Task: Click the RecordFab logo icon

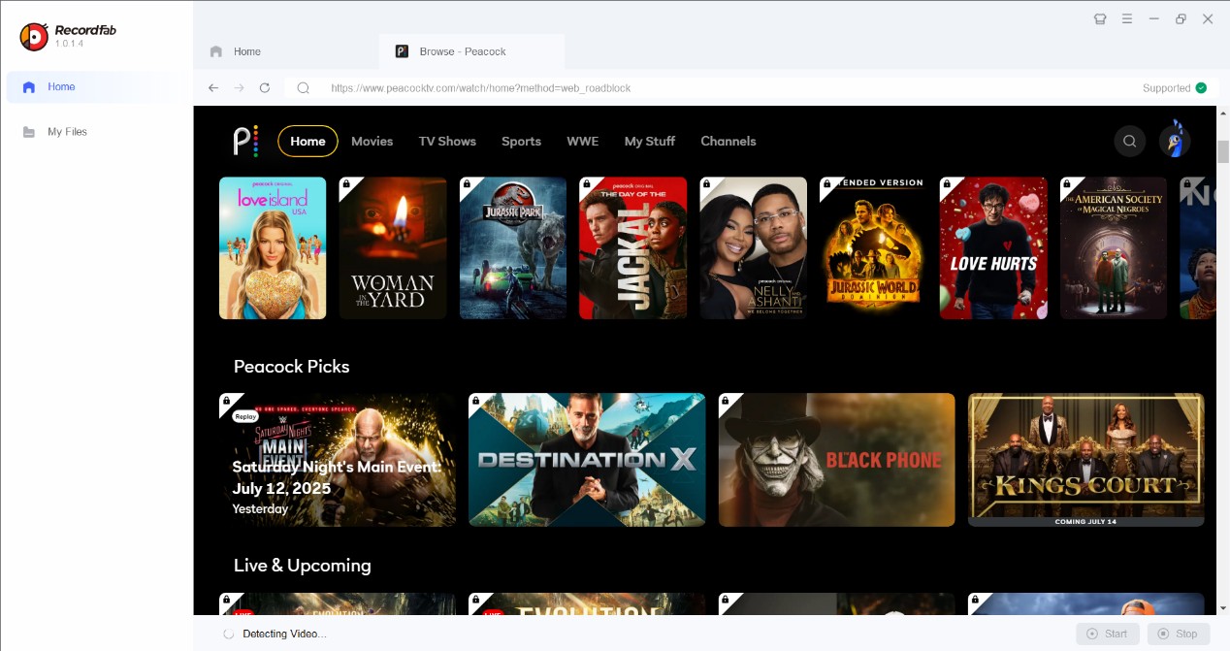Action: click(34, 37)
